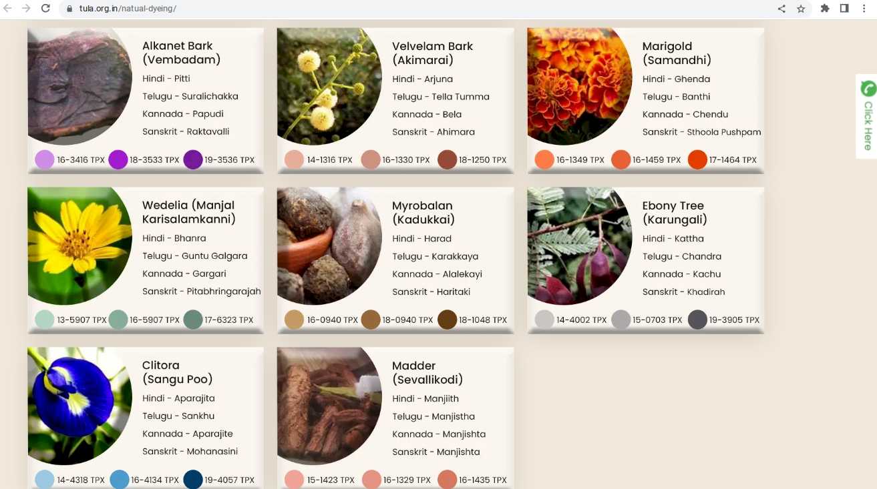The width and height of the screenshot is (877, 489).
Task: Open the WhatsApp Click Here side button
Action: 867,116
